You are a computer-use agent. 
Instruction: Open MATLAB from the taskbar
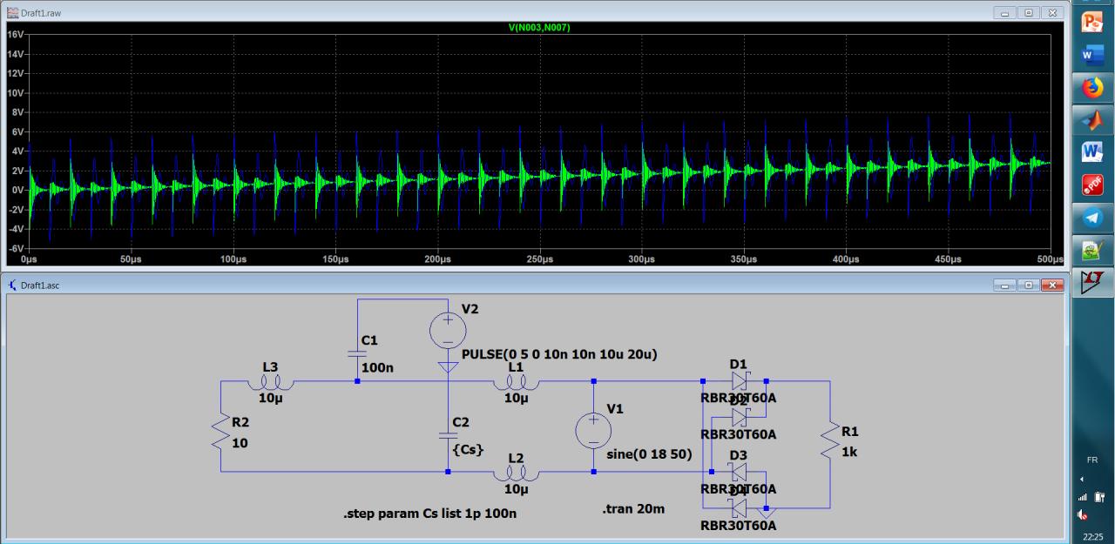pyautogui.click(x=1092, y=119)
